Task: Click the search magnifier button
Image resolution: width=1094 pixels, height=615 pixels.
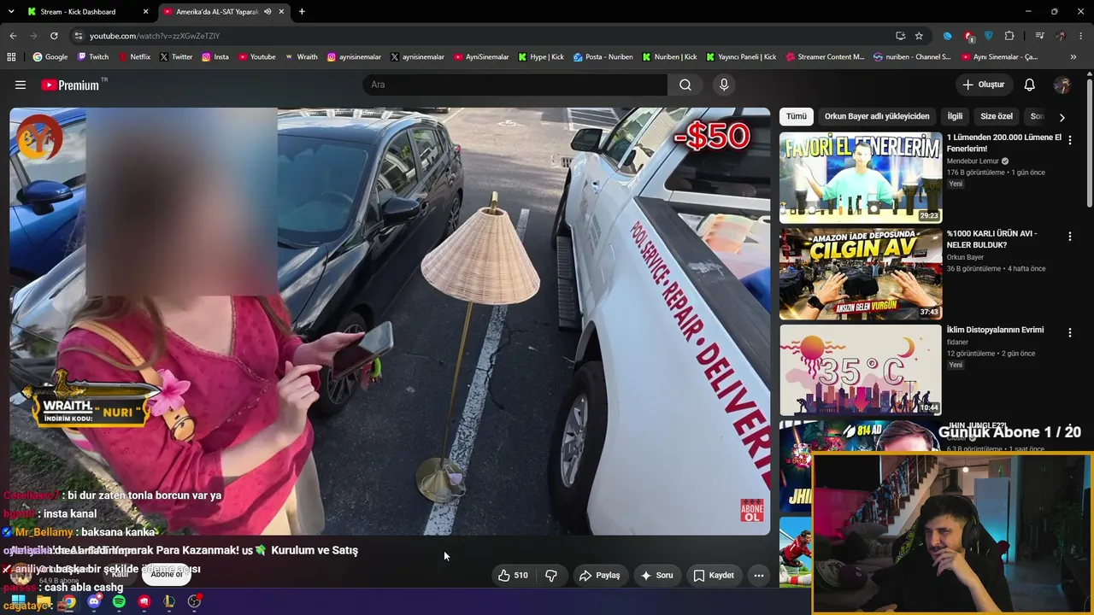Action: [685, 85]
